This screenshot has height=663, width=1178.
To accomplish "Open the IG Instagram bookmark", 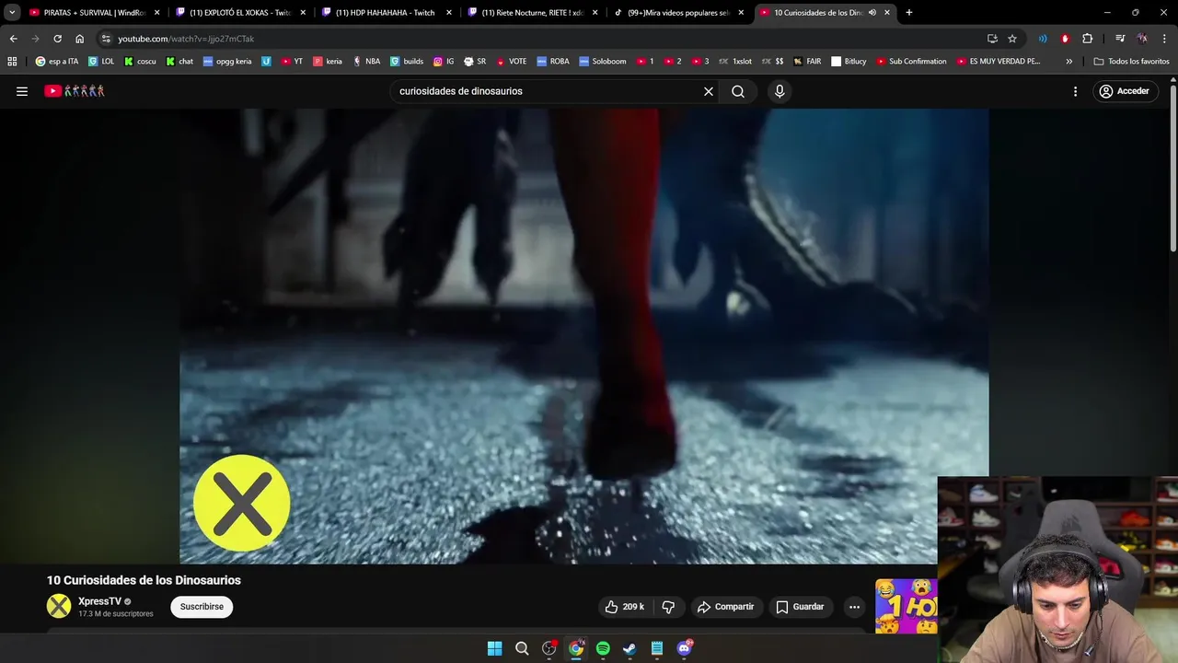I will (x=444, y=62).
